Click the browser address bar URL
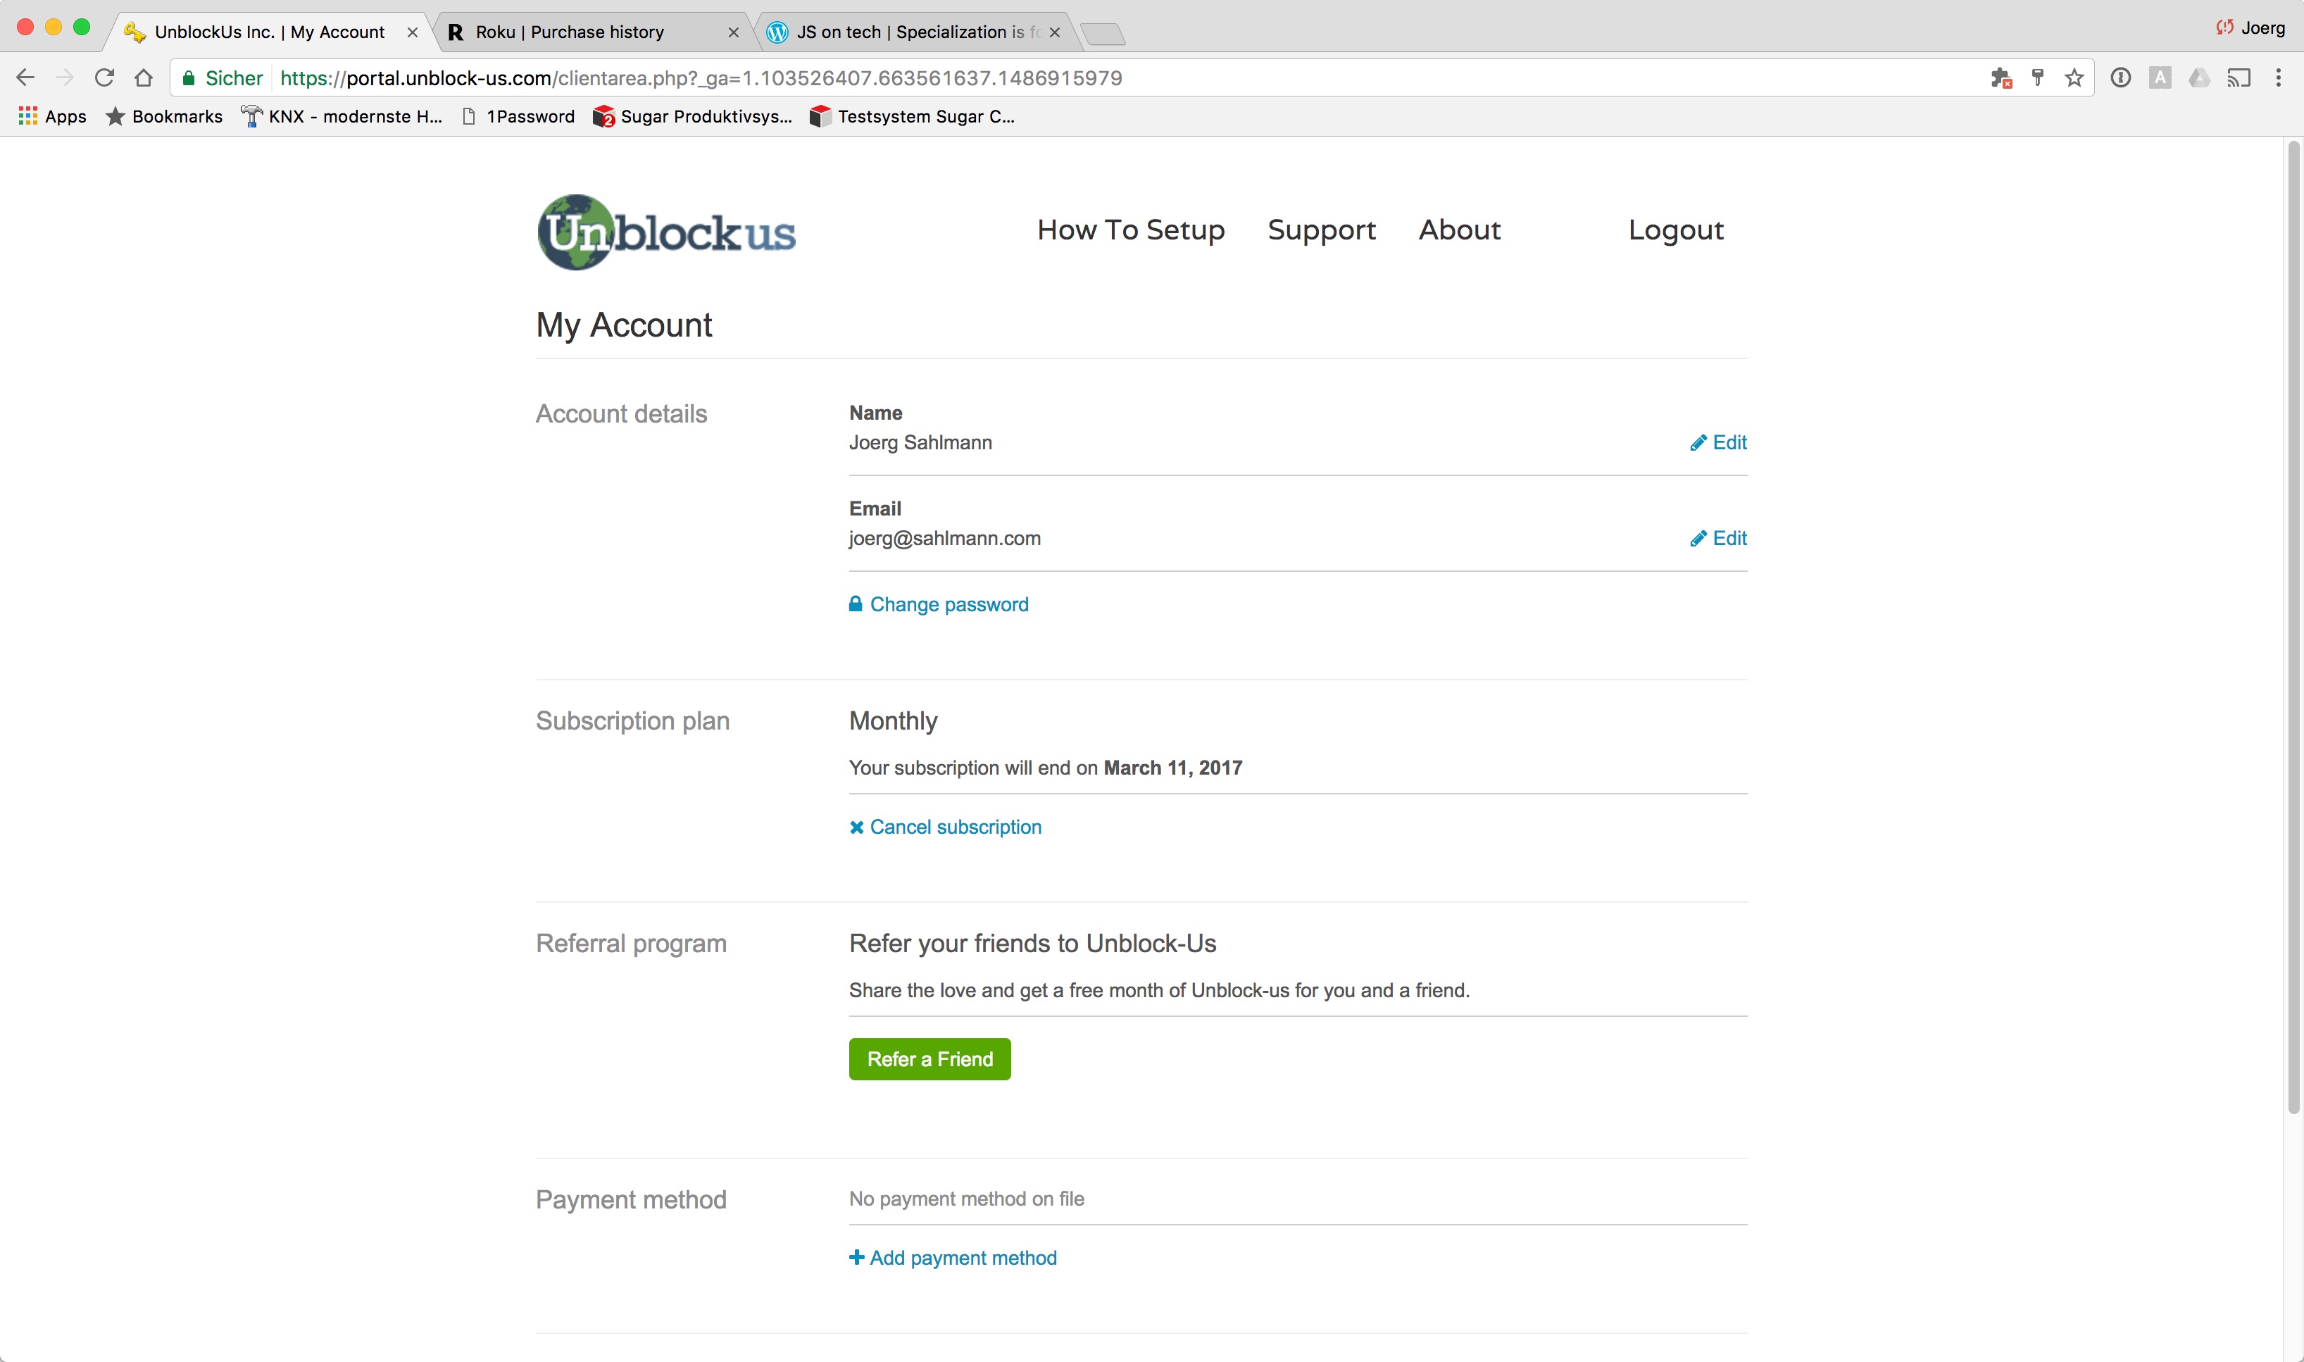This screenshot has width=2304, height=1362. (701, 78)
